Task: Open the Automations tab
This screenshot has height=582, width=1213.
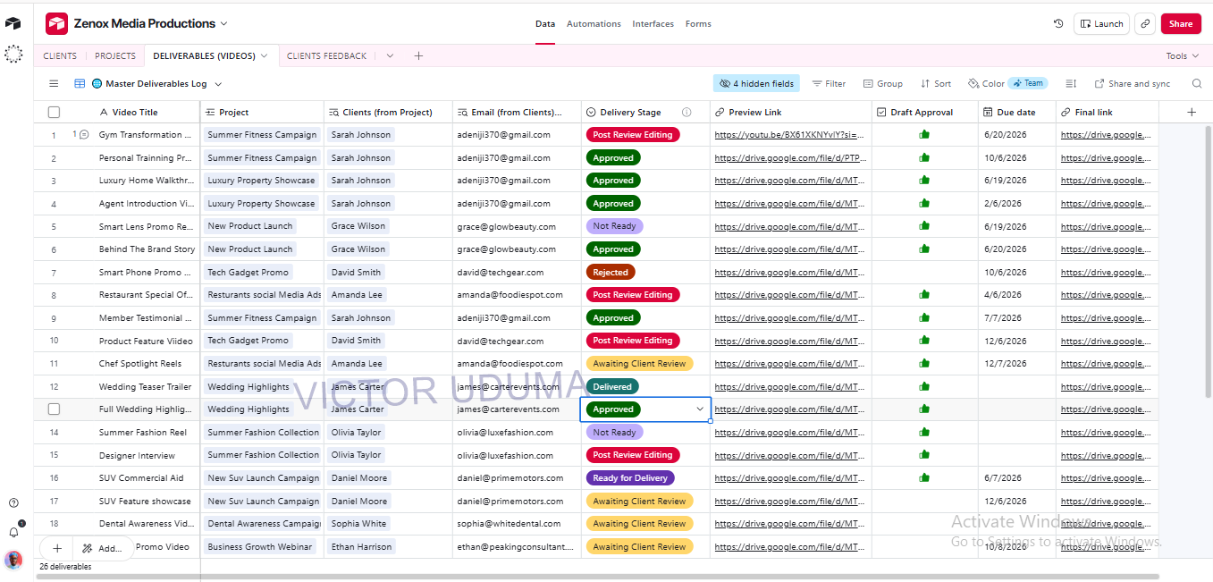Action: pos(594,24)
